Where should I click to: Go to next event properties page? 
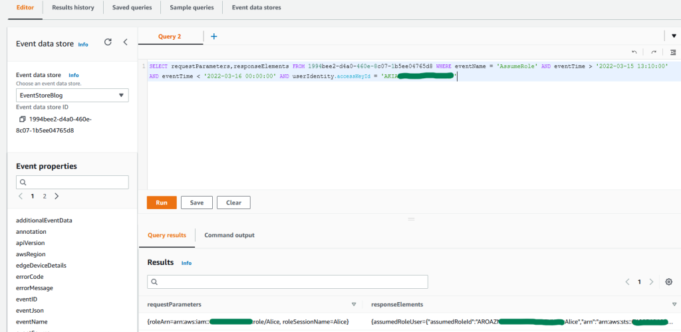(x=57, y=196)
